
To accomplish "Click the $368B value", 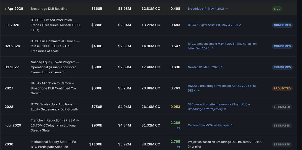I will pyautogui.click(x=97, y=9).
